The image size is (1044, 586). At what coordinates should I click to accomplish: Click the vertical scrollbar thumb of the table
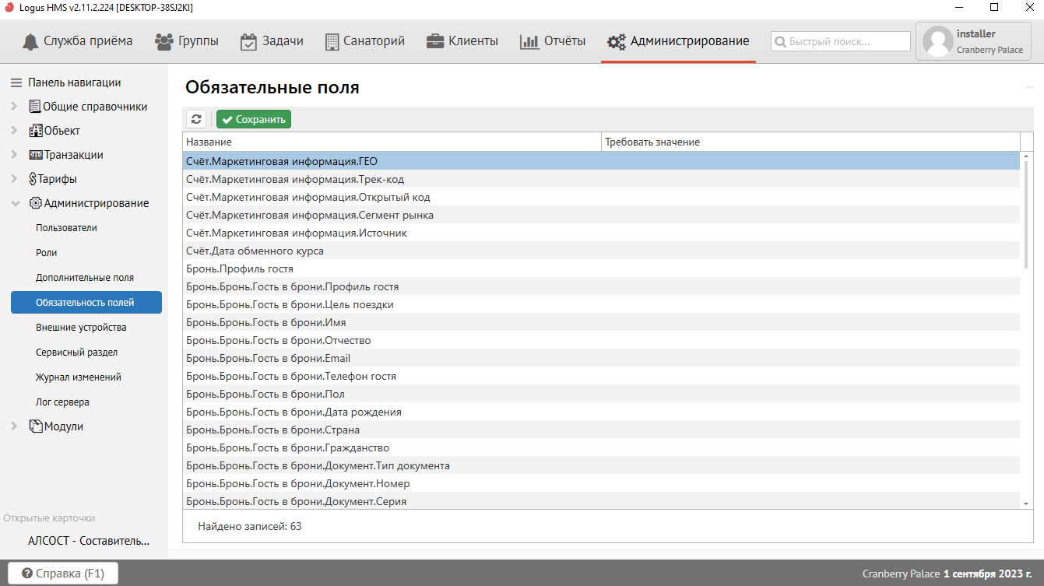(x=1026, y=216)
